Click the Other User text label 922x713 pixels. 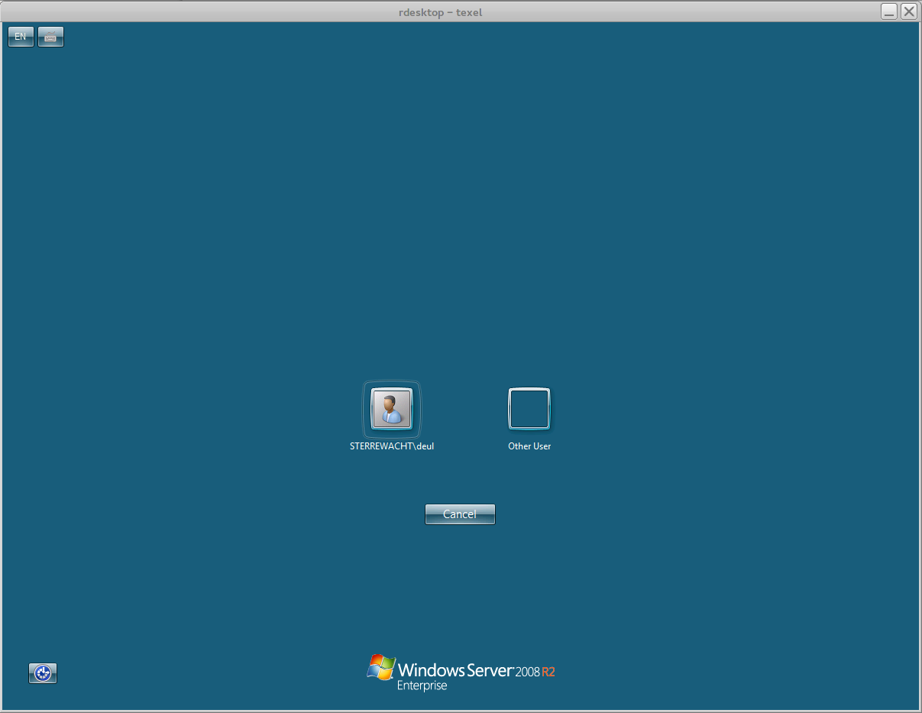pyautogui.click(x=529, y=446)
